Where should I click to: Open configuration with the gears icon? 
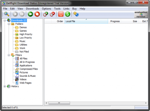tap(76, 14)
